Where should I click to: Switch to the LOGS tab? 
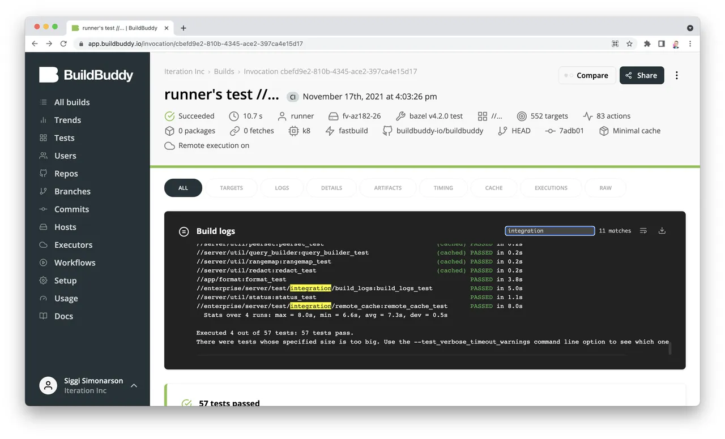(x=282, y=188)
